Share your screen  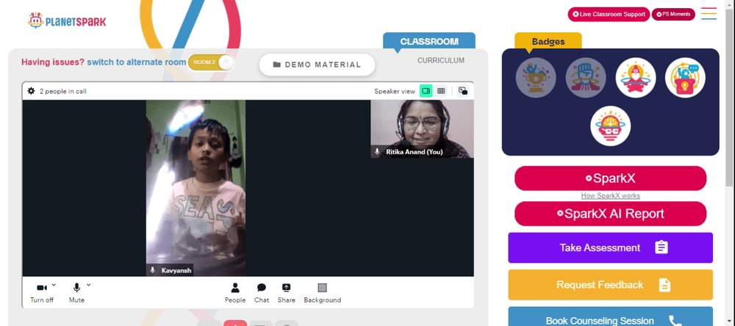[286, 293]
